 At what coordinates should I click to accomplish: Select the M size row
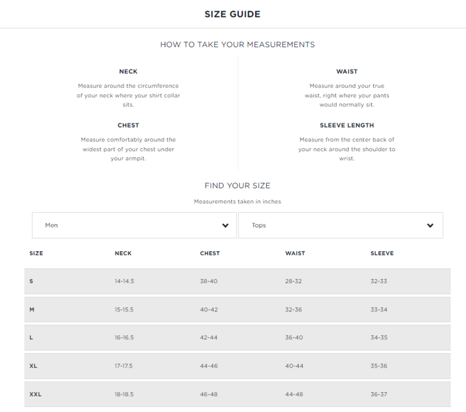point(238,309)
